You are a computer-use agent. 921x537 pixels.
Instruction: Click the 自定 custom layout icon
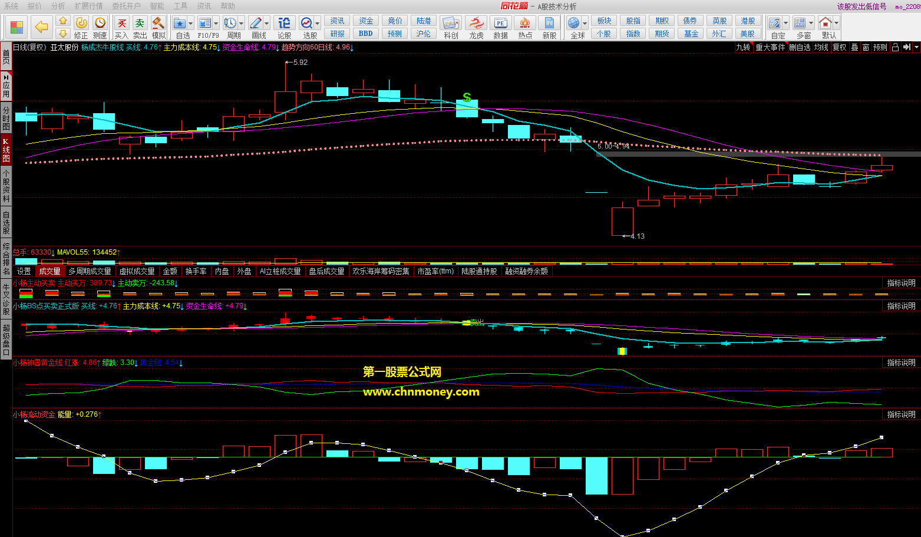tap(775, 23)
